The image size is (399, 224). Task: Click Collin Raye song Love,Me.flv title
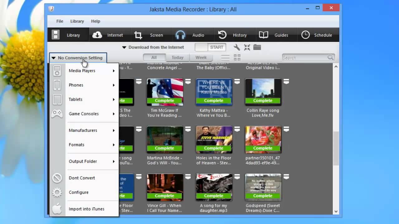(263, 113)
